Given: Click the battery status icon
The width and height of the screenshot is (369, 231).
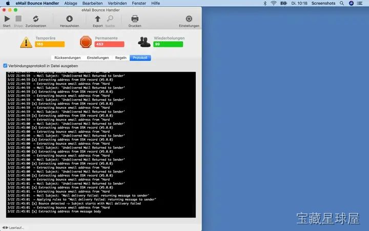Looking at the screenshot, I should [283, 3].
